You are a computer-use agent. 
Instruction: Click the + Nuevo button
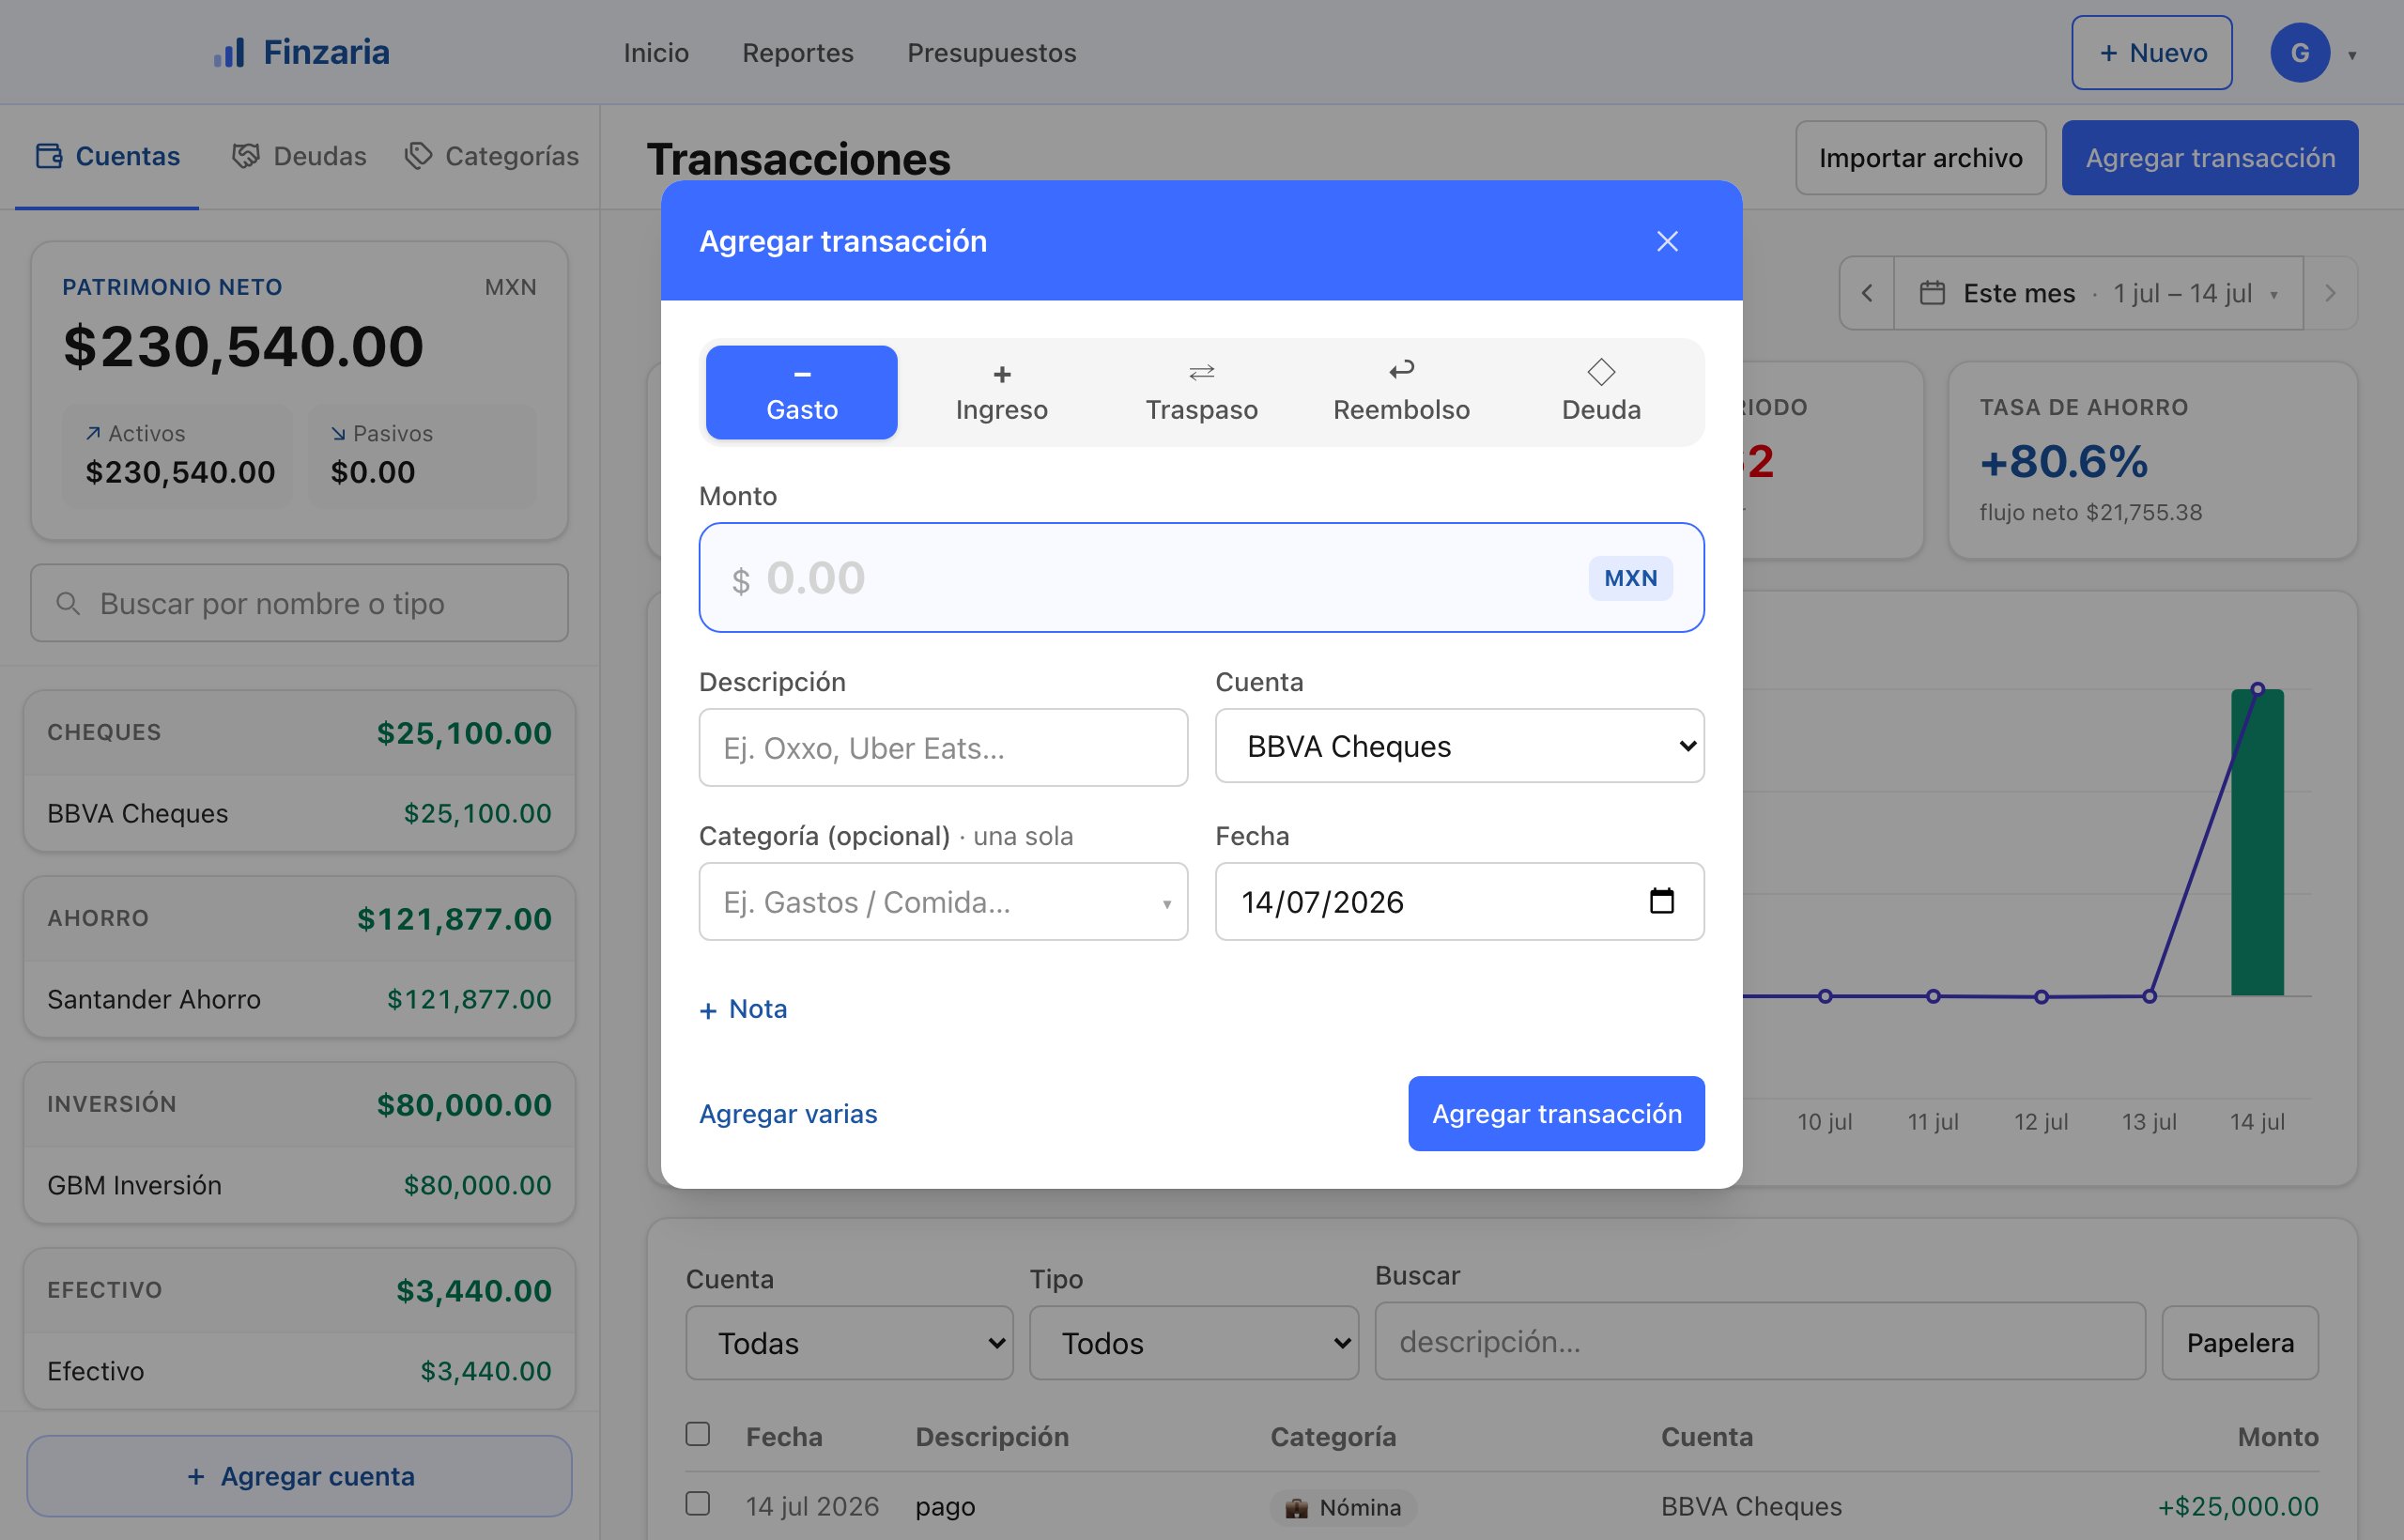[2151, 53]
